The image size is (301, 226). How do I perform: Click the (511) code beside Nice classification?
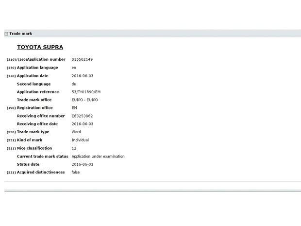[x=11, y=148]
